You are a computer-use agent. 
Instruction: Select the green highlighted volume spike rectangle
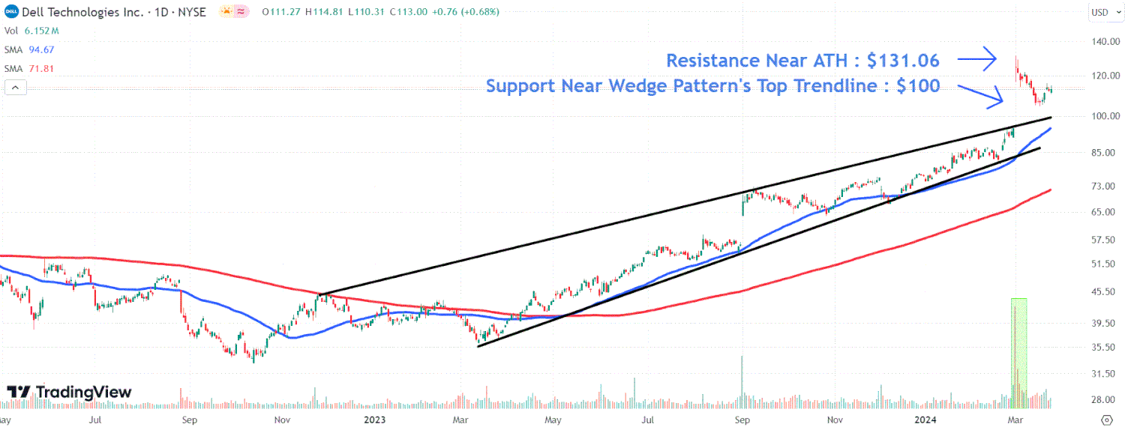pos(1018,353)
